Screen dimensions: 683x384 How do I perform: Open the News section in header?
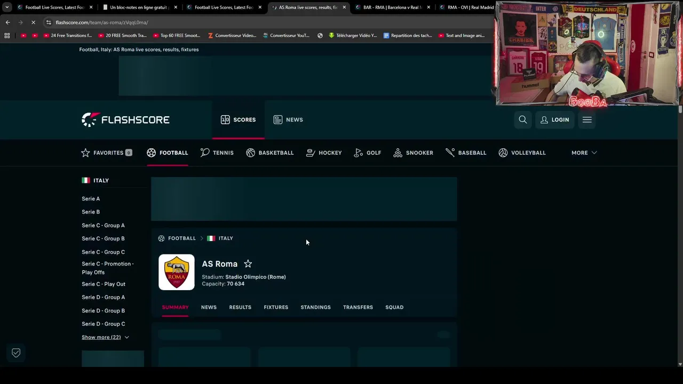288,119
